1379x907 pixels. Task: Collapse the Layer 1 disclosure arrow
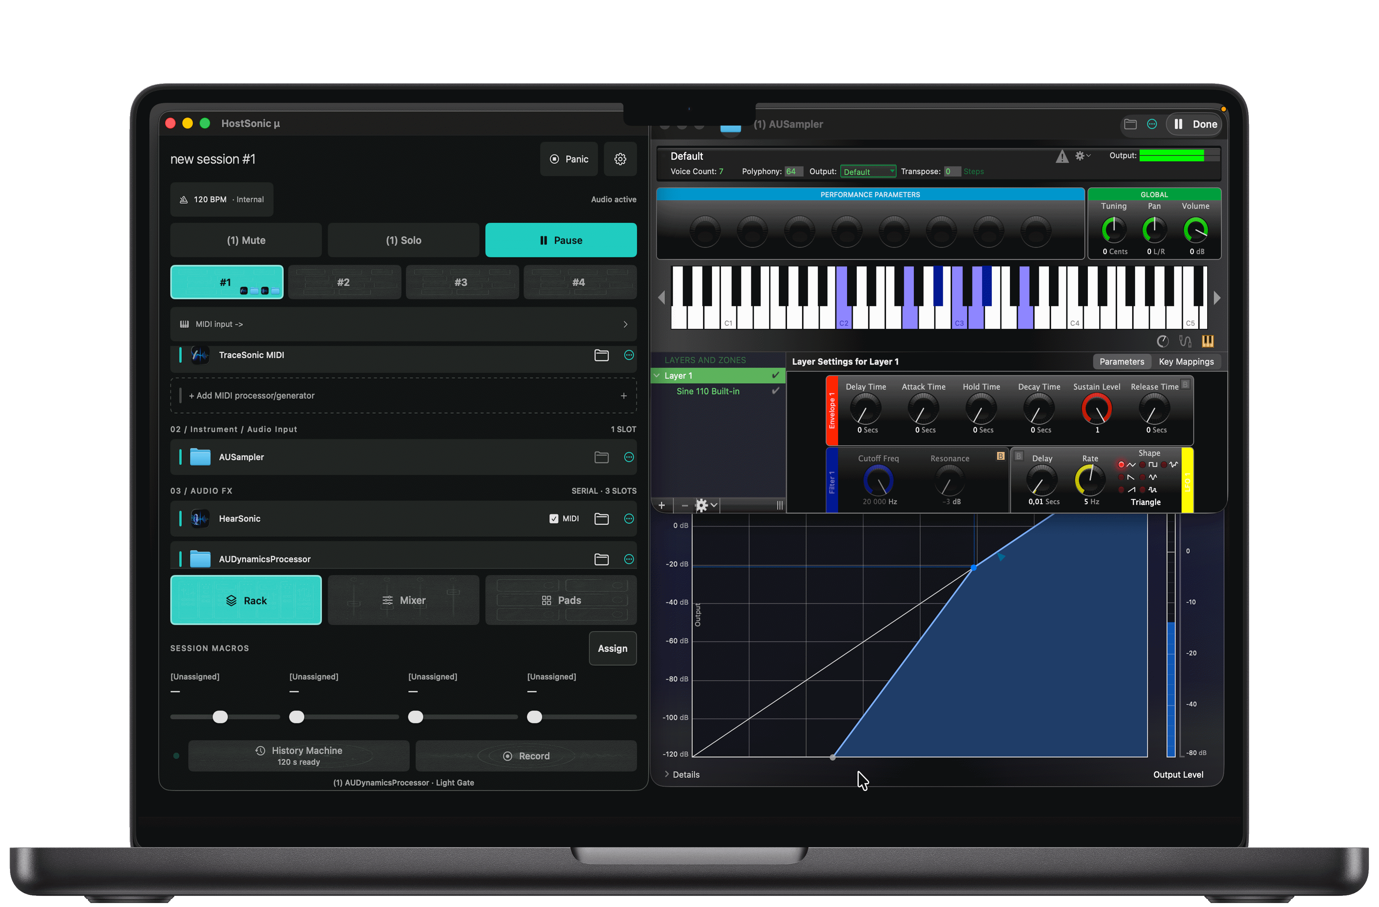pyautogui.click(x=657, y=375)
